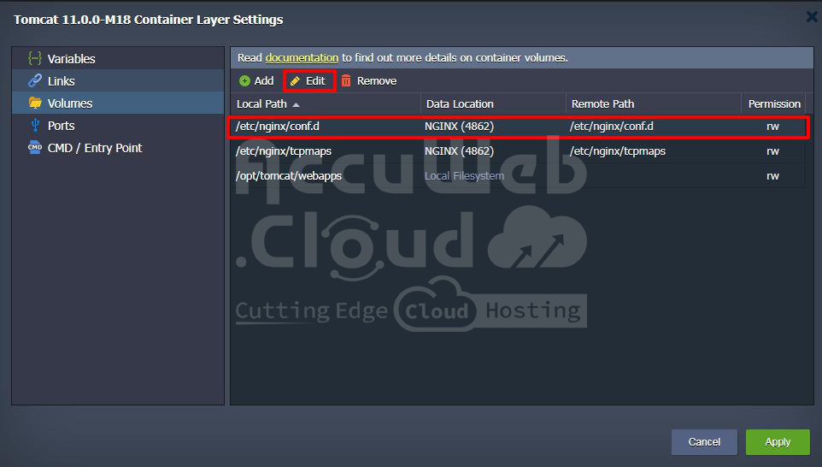Apply the container layer settings
Screen dimensions: 822x467
pos(778,442)
